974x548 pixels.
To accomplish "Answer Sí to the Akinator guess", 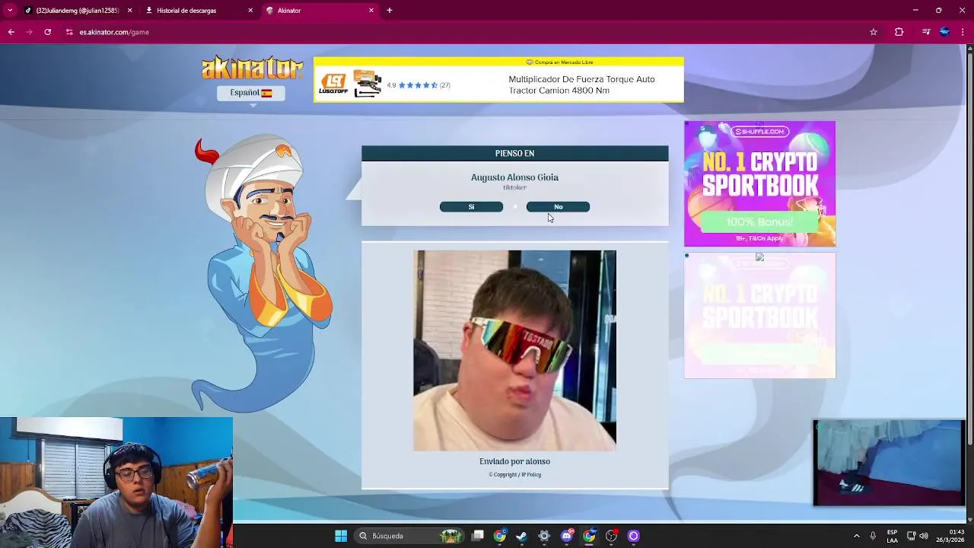I will click(x=471, y=207).
